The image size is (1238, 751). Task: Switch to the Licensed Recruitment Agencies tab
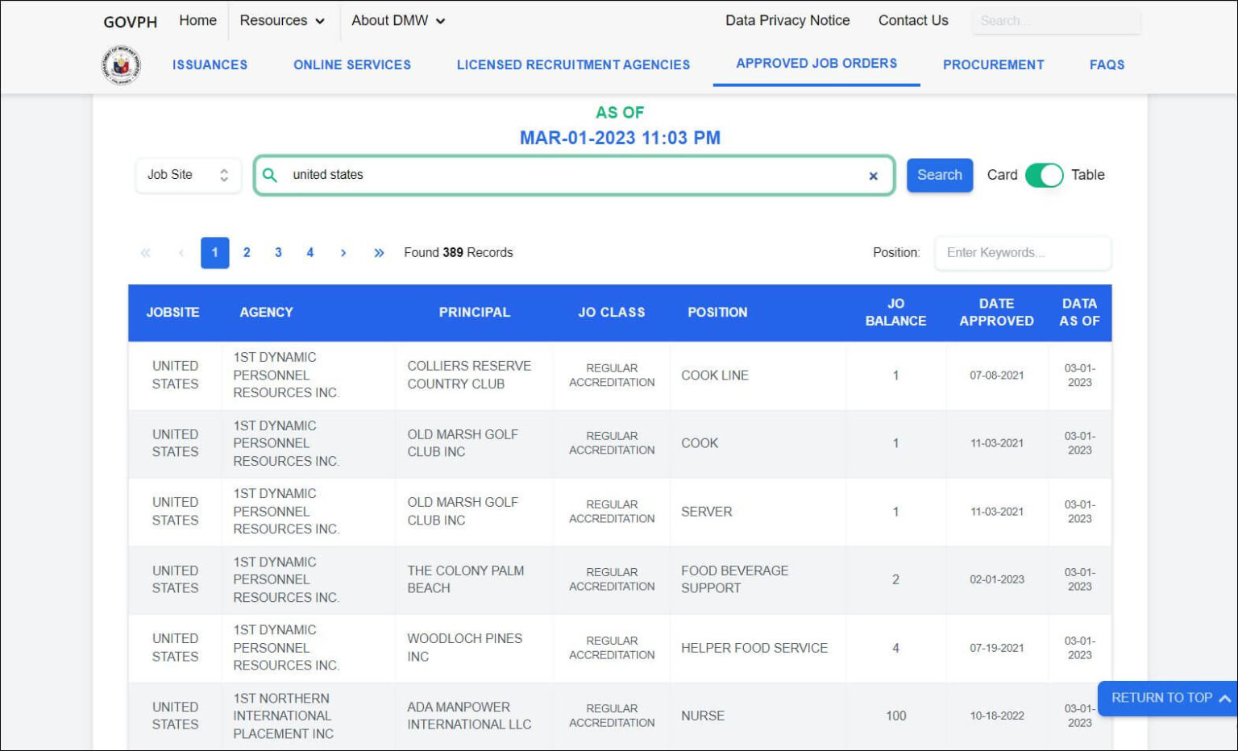point(572,64)
